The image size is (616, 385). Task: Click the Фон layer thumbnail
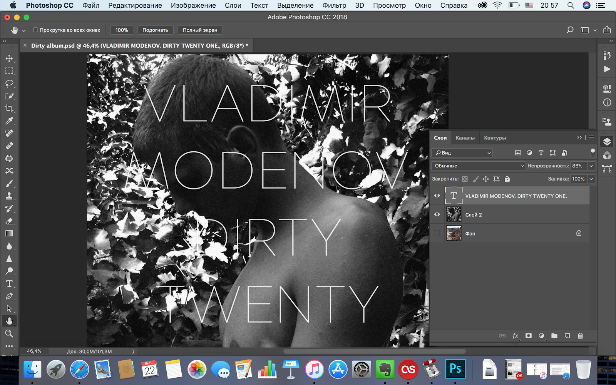(454, 233)
